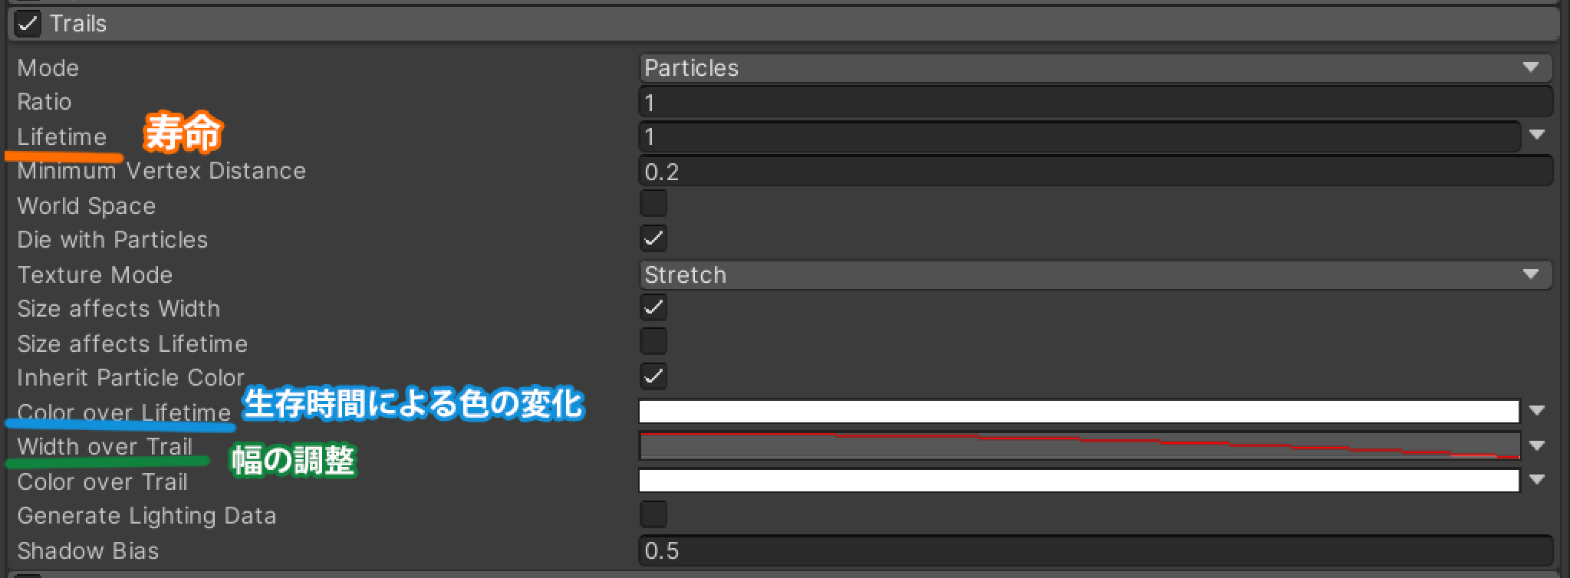Click the Minimum Vertex Distance field
Viewport: 1570px width, 578px height.
coord(1094,172)
